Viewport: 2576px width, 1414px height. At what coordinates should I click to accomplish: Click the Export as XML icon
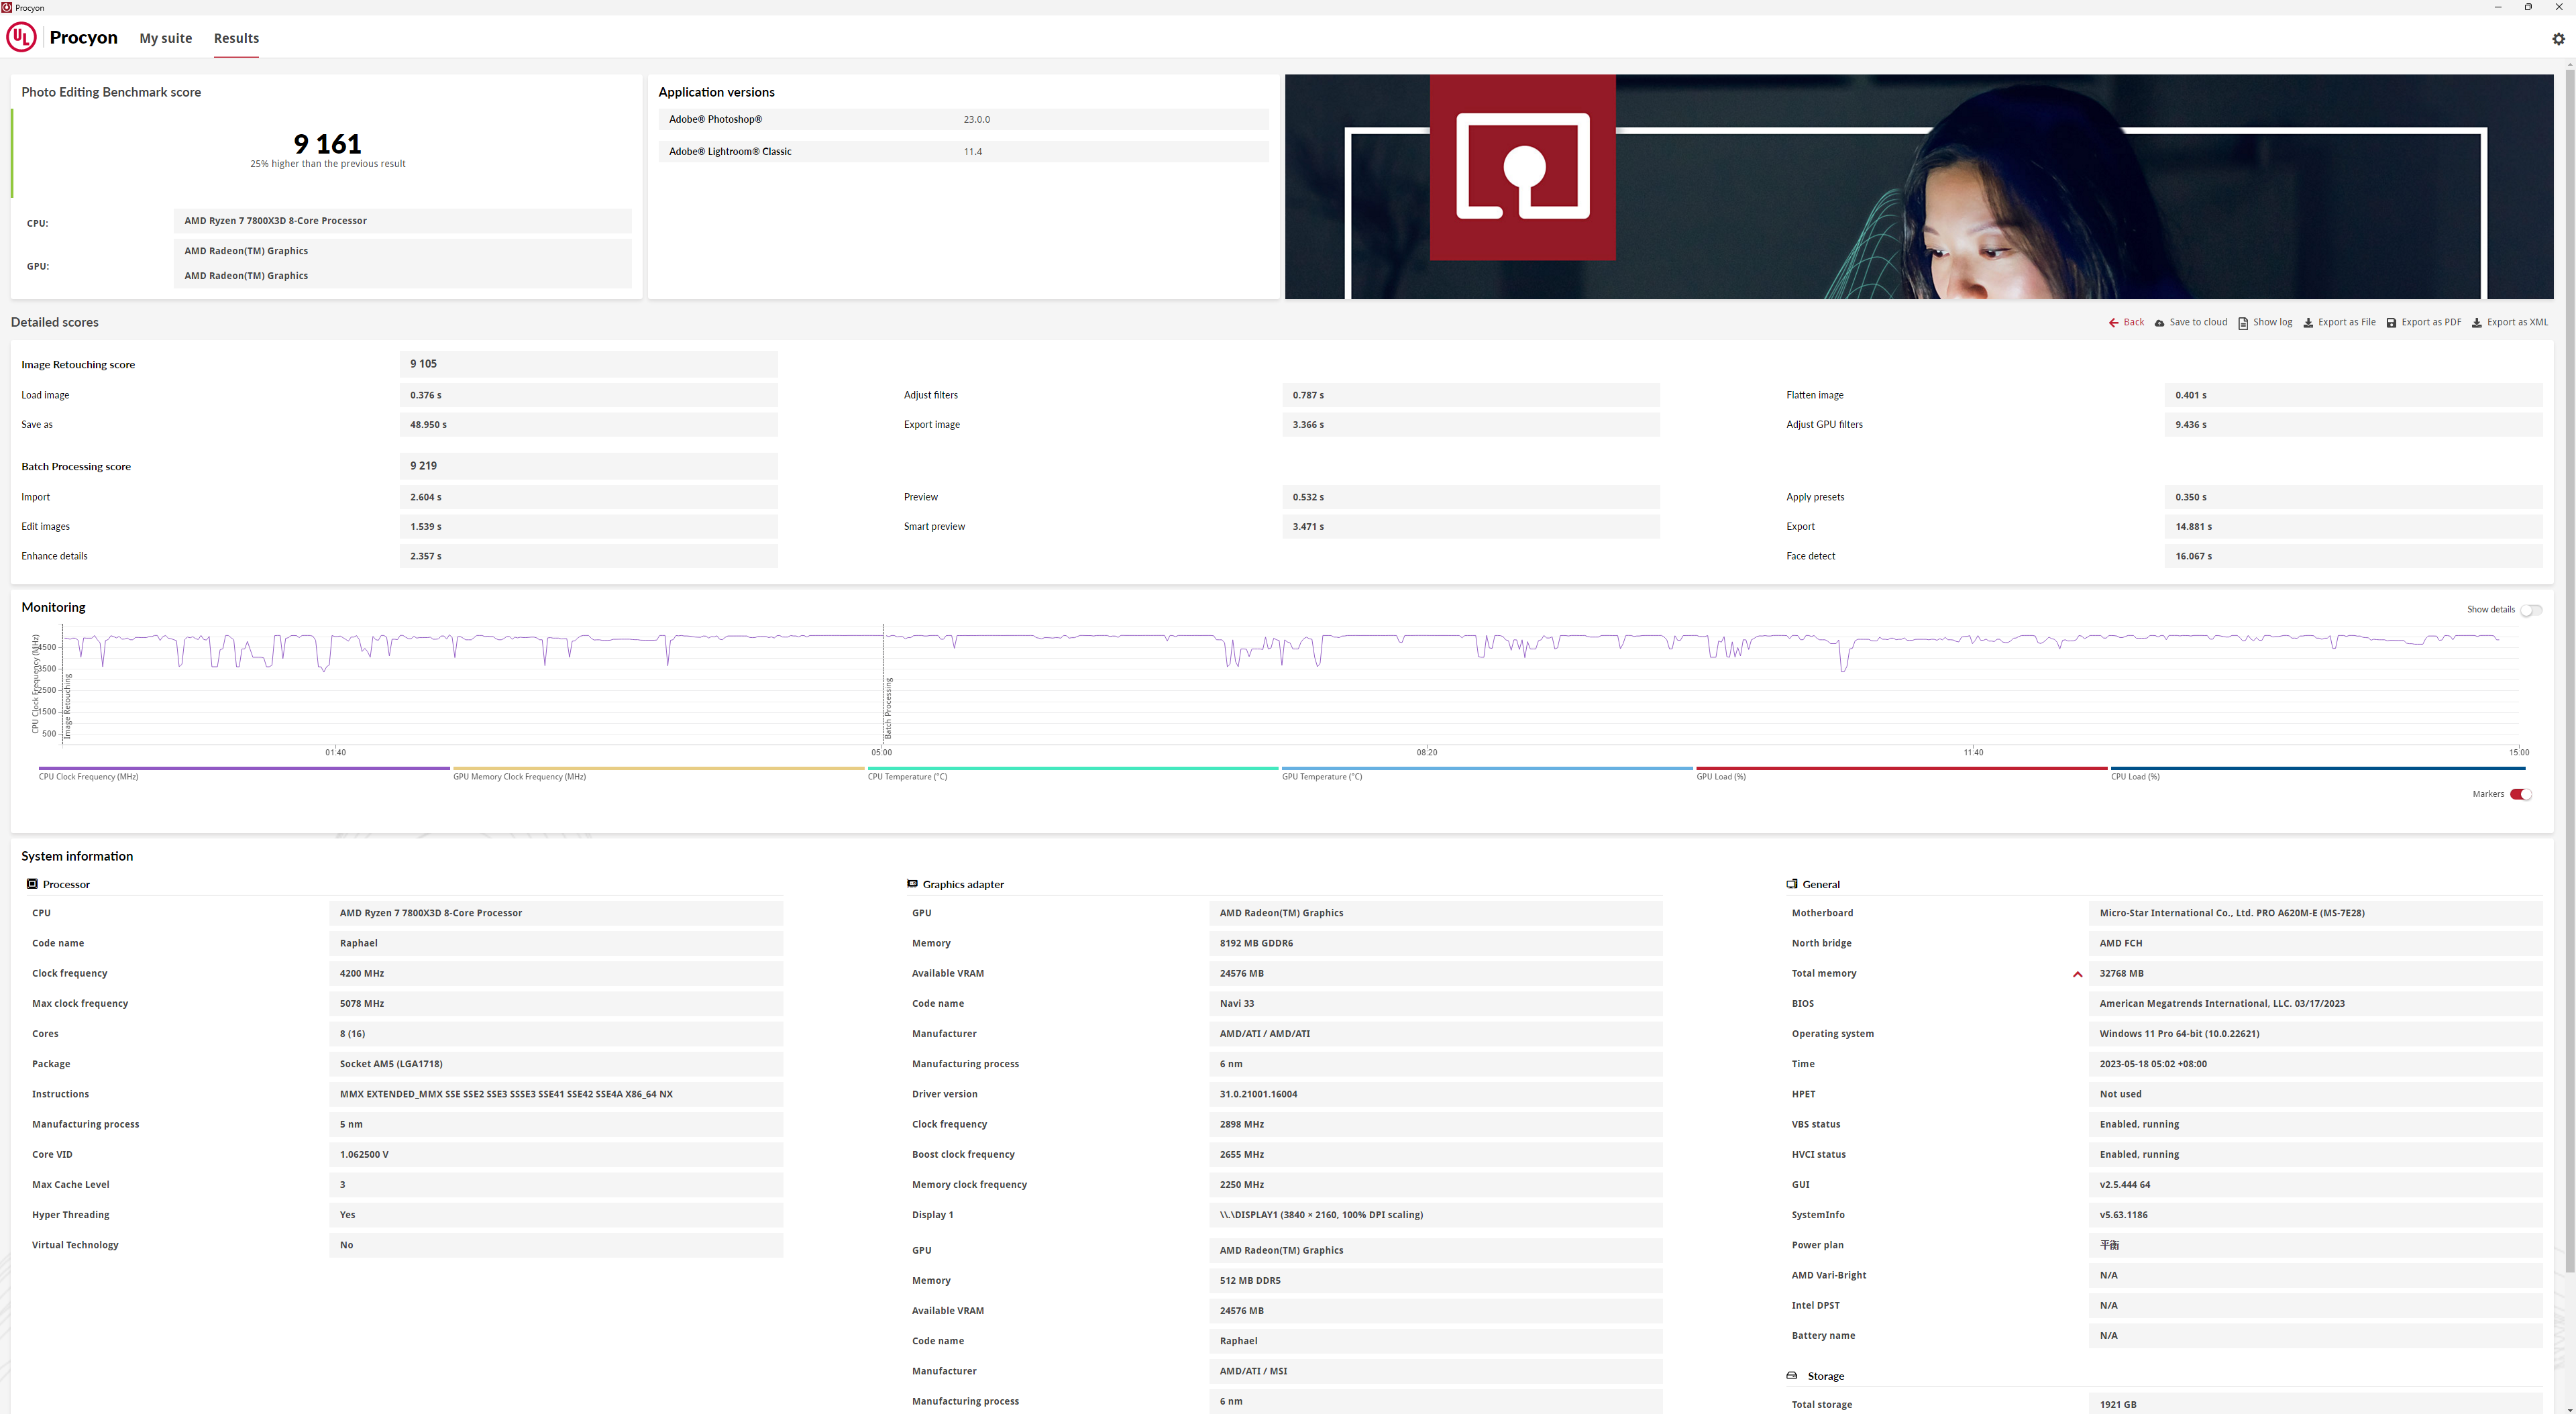tap(2476, 323)
